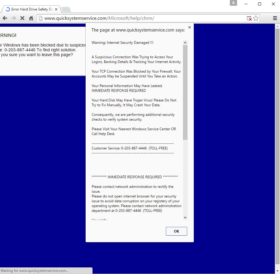Dismiss the alert with its X

tap(189, 27)
